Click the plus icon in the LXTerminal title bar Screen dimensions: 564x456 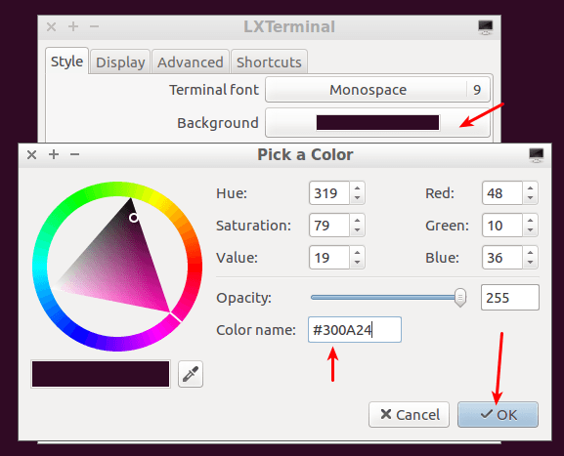pos(73,26)
